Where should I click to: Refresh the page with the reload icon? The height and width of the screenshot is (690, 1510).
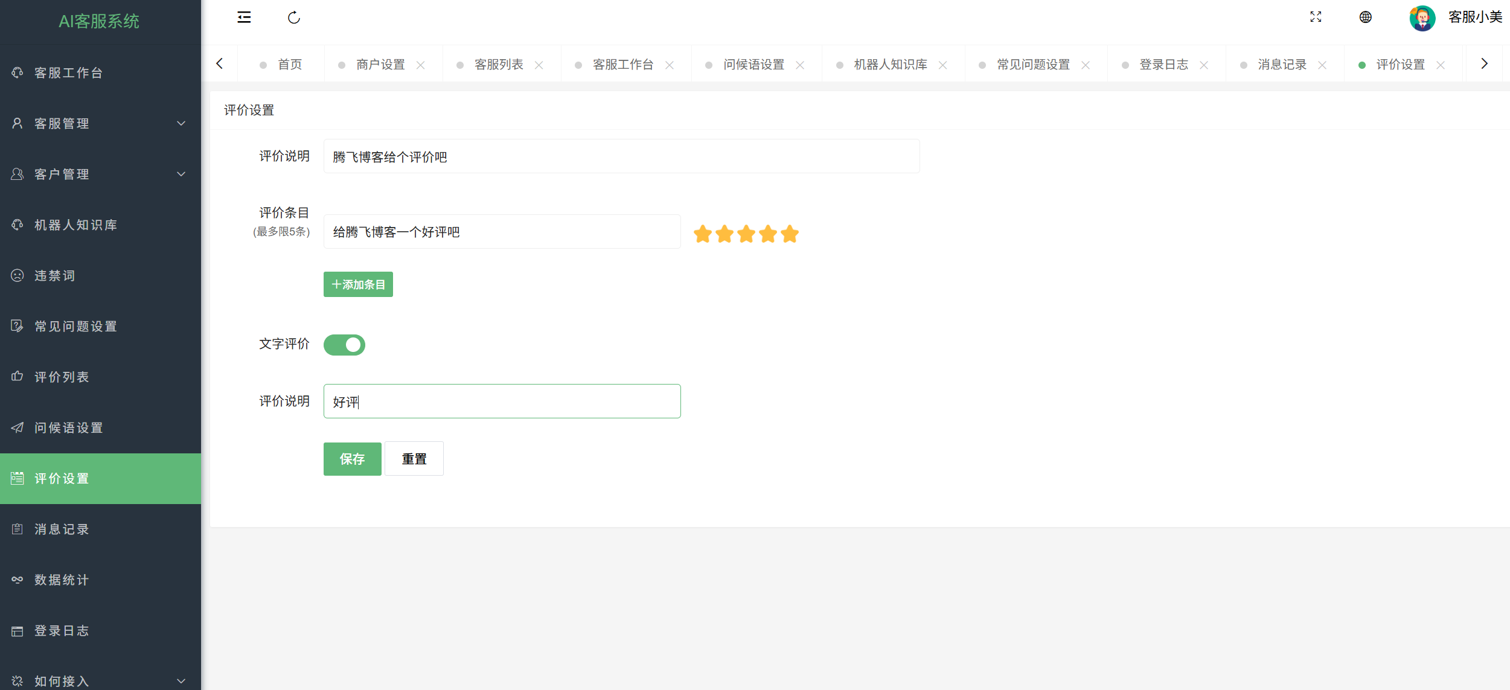[294, 18]
